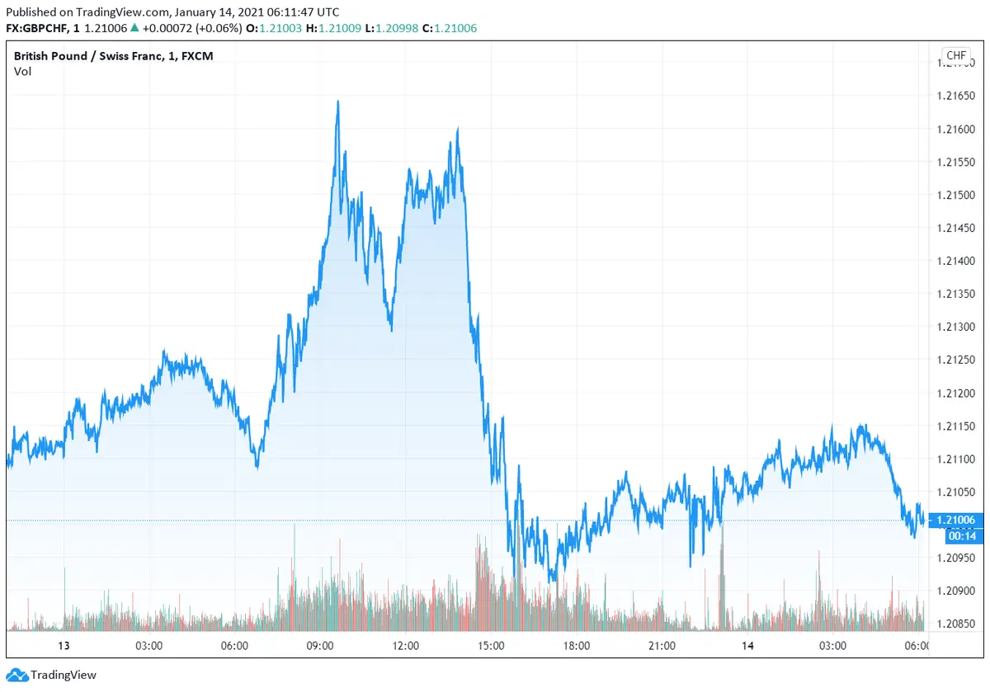Click the 18:00 label on time axis
990x692 pixels.
(x=576, y=645)
